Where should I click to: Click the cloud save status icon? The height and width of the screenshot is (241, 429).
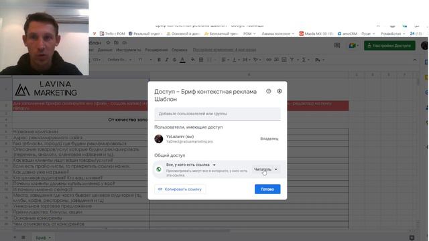125,43
